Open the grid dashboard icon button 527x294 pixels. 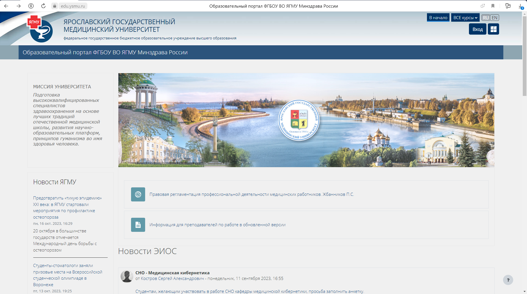tap(493, 29)
